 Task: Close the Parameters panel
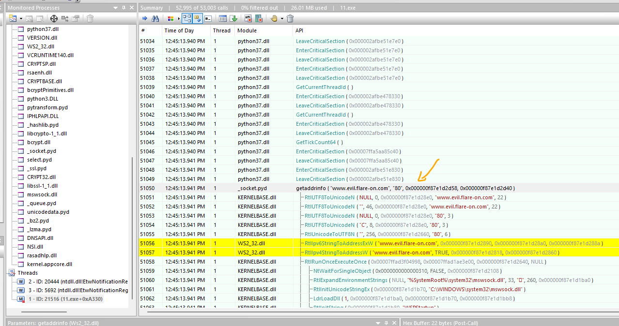pyautogui.click(x=395, y=322)
